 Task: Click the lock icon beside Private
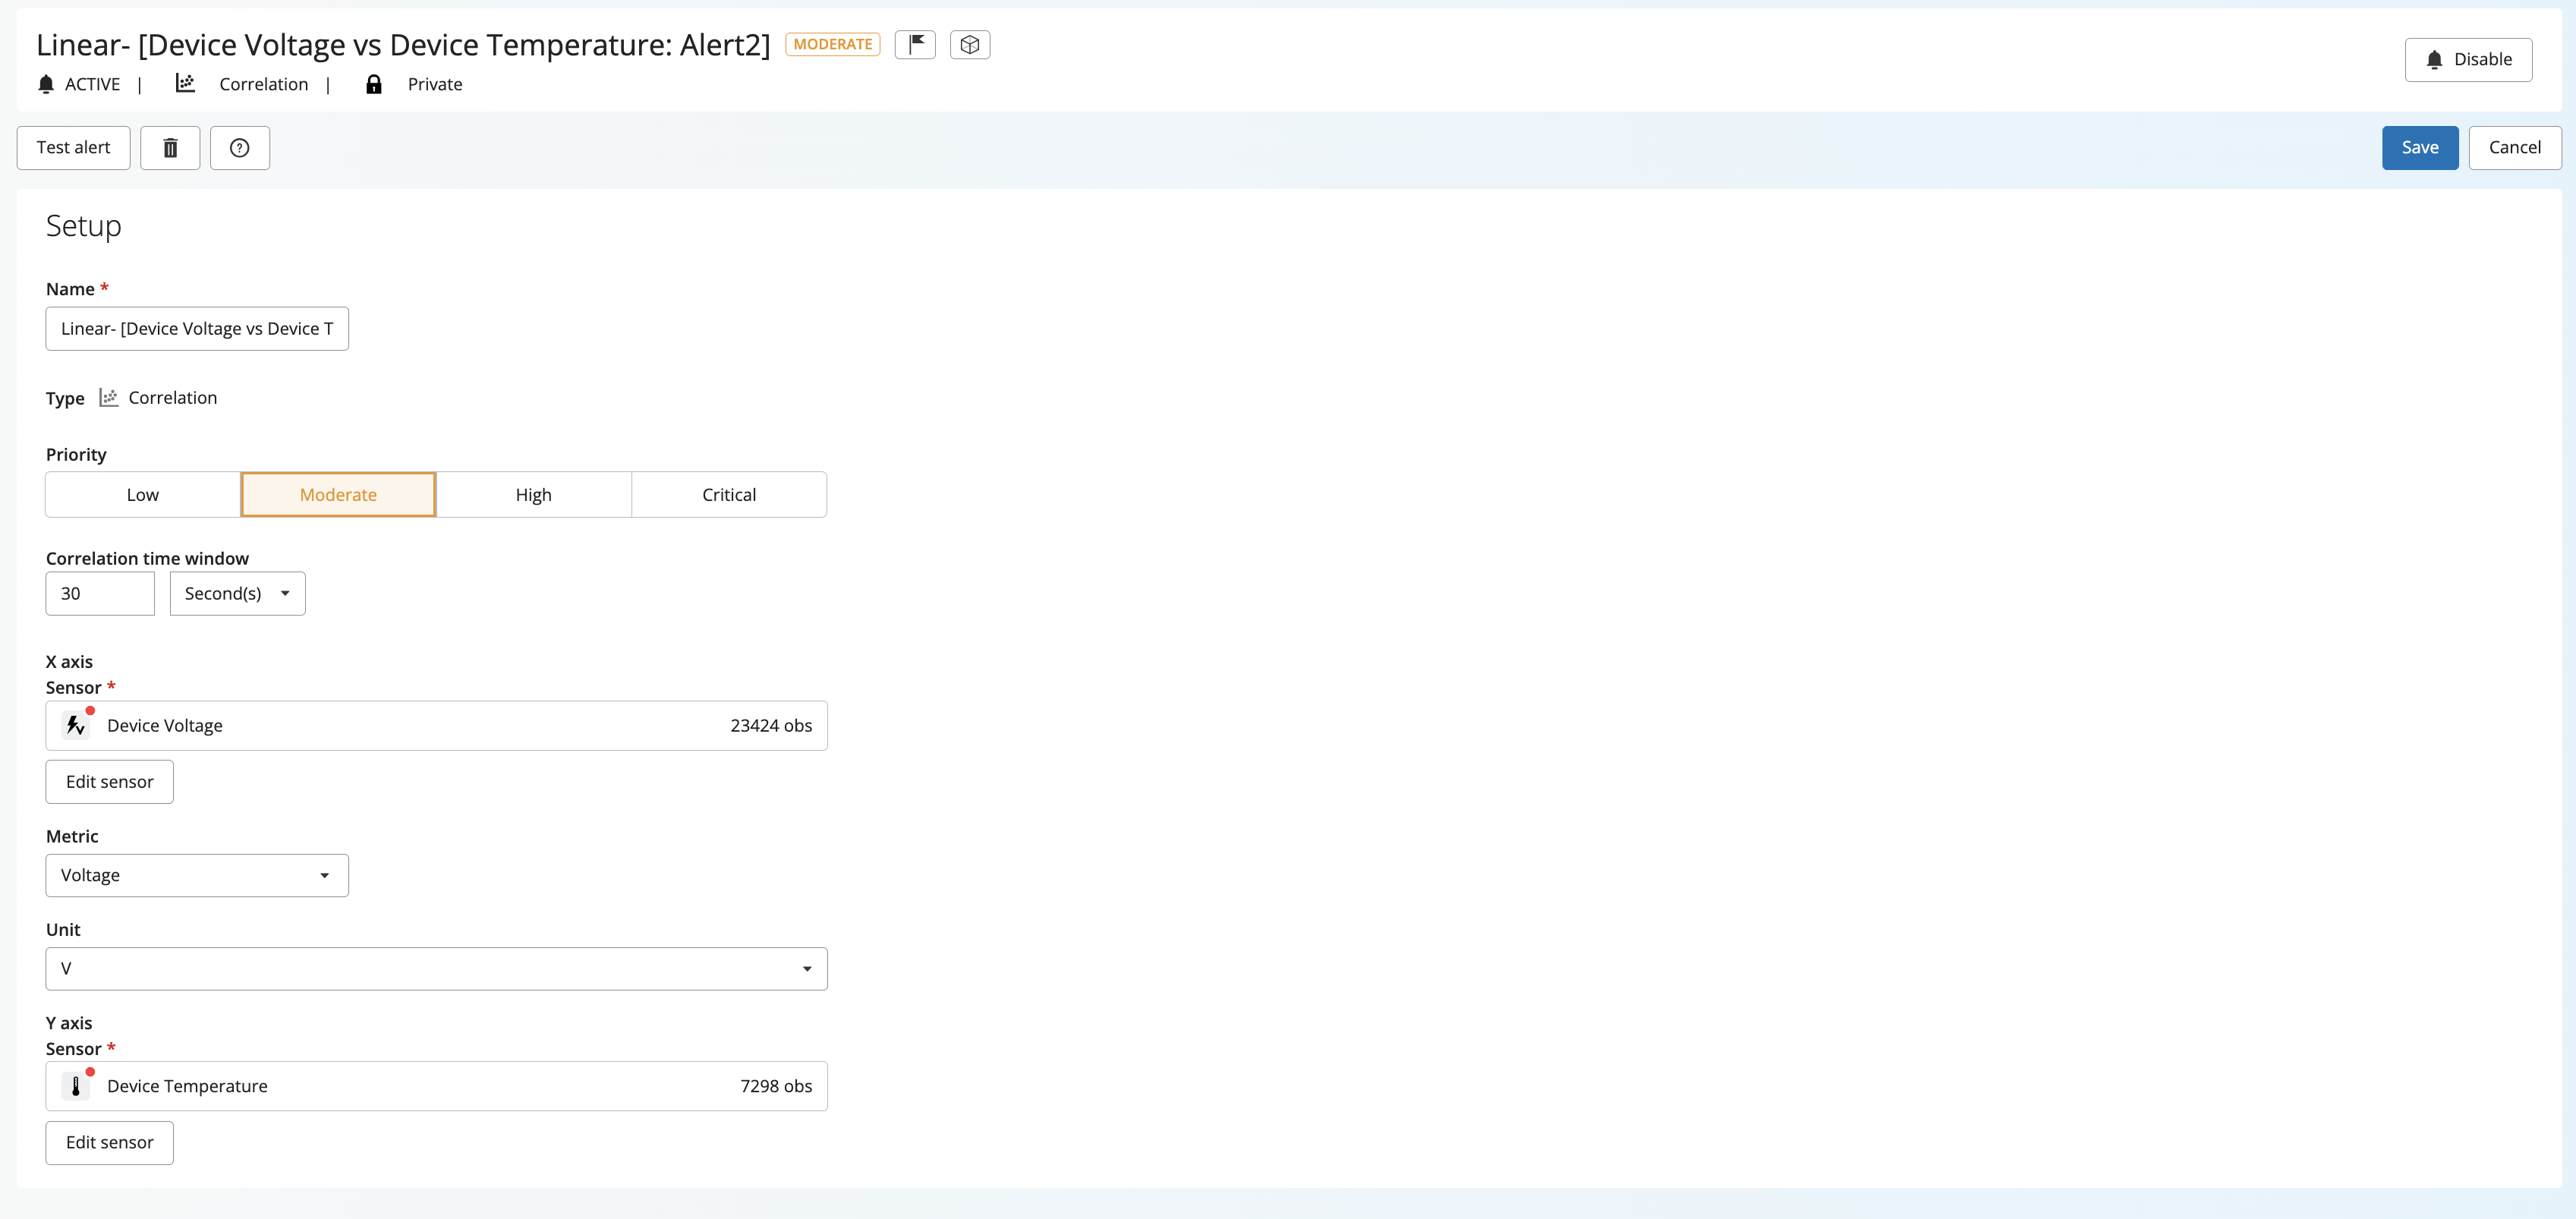tap(373, 84)
